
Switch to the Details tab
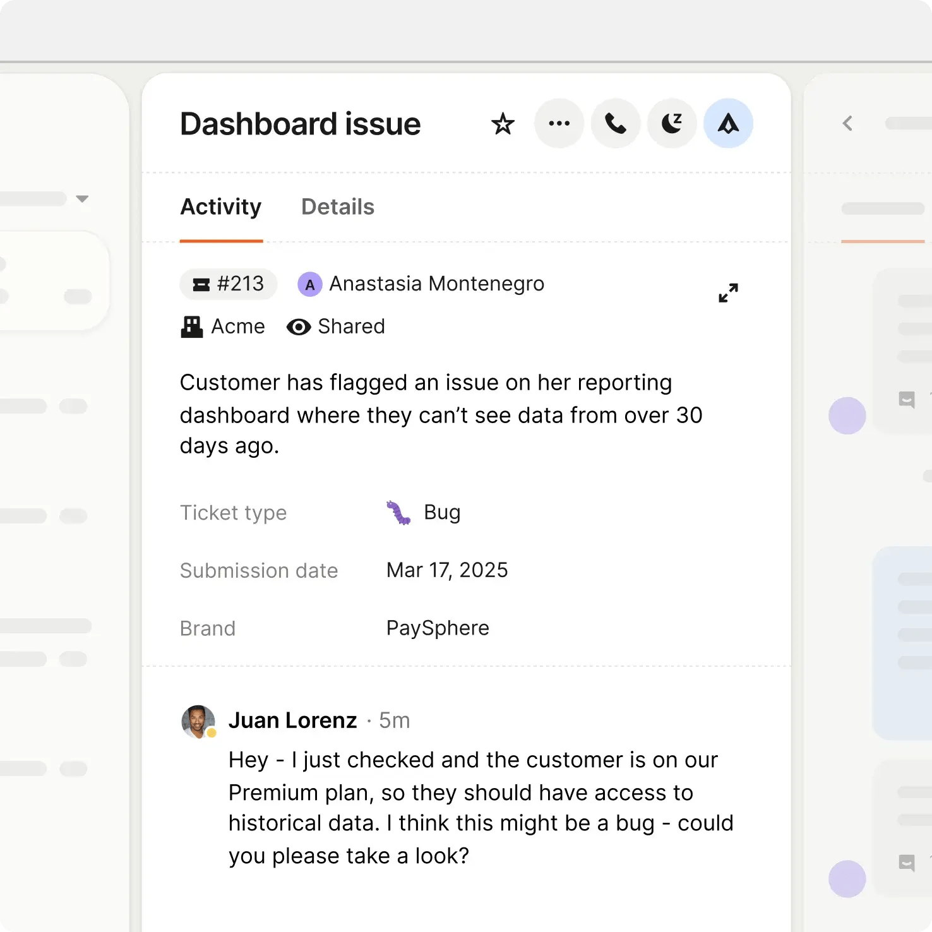338,207
